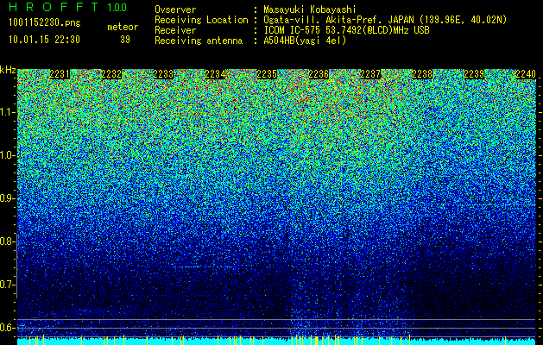Image resolution: width=543 pixels, height=345 pixels.
Task: Click the 2234 time marker
Action: click(215, 74)
